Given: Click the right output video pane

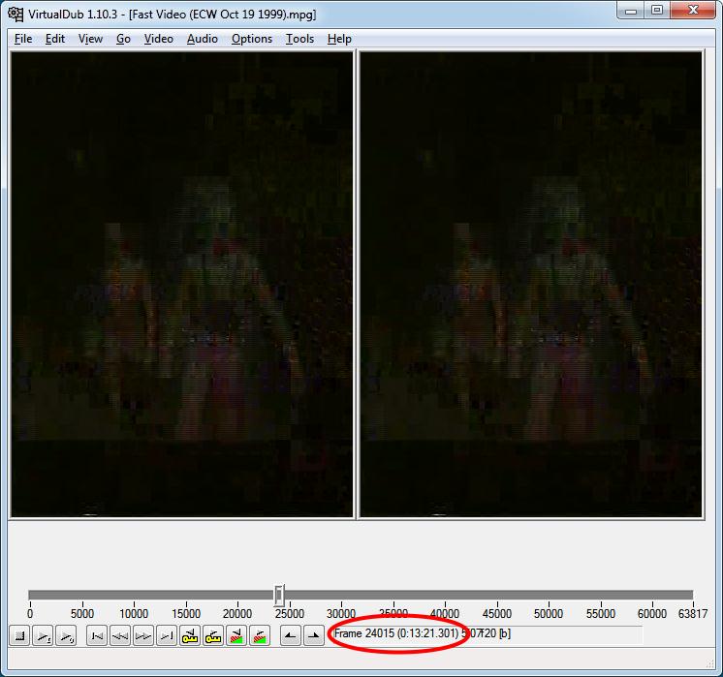Looking at the screenshot, I should tap(531, 285).
